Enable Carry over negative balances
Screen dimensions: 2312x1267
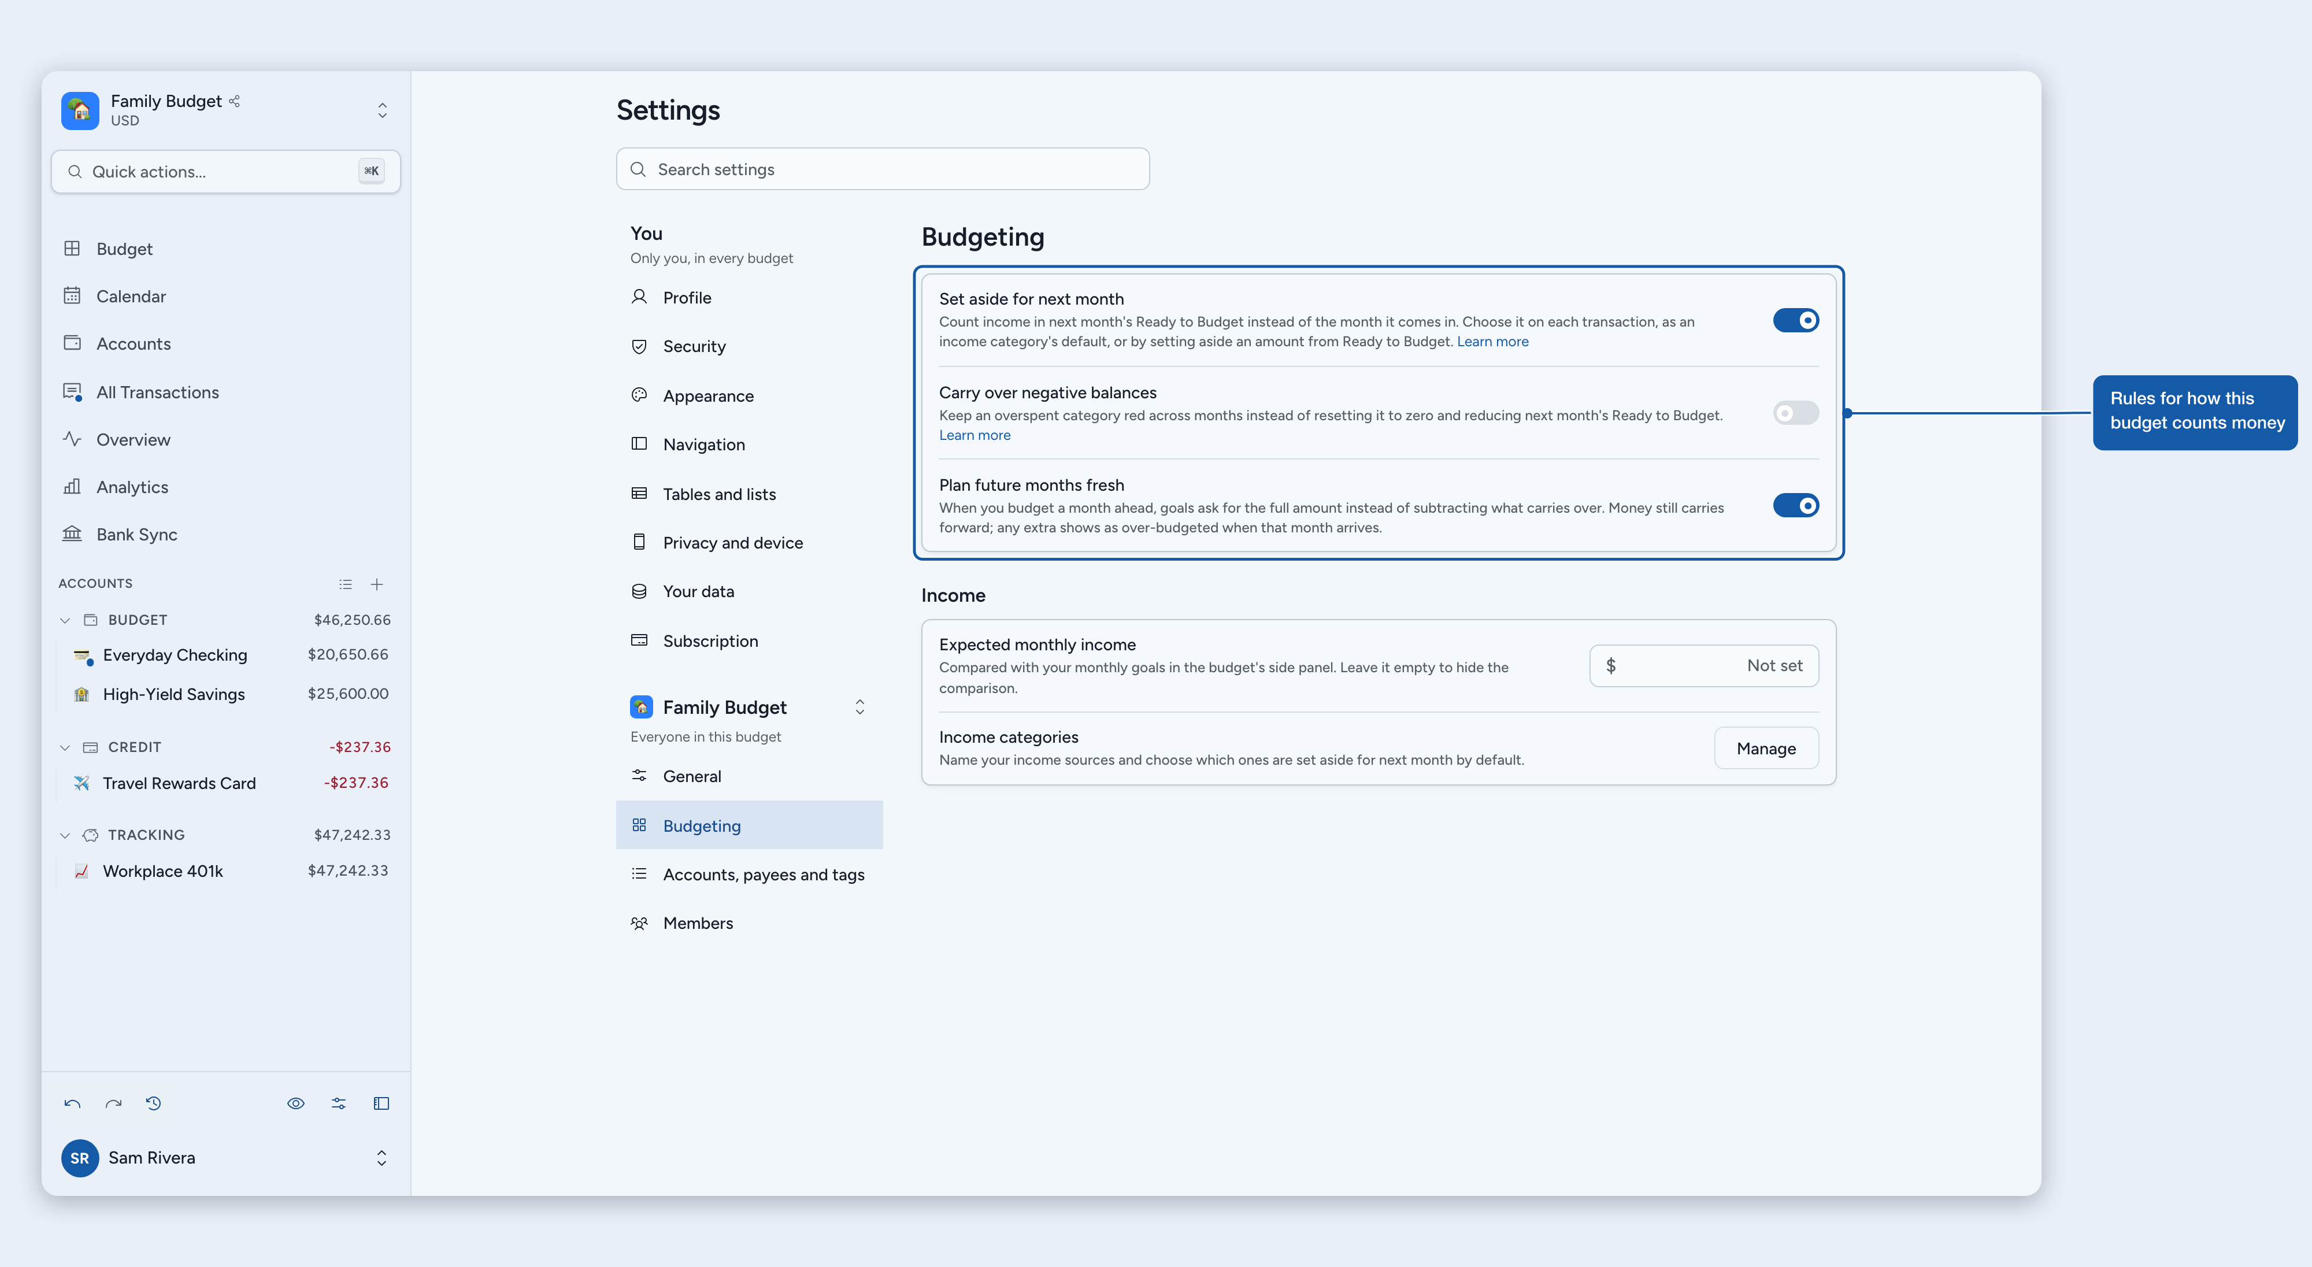1796,414
